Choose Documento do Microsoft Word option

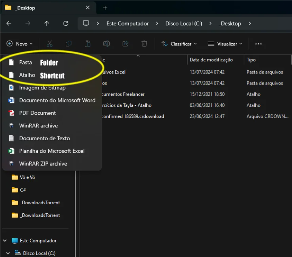click(x=57, y=100)
